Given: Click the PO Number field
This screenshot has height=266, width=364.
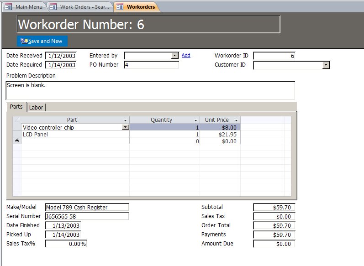Looking at the screenshot, I should [x=151, y=65].
